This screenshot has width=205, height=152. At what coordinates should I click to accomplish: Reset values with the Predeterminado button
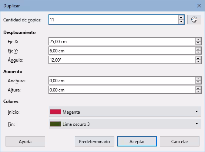click(94, 141)
